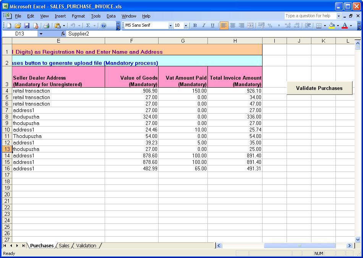Click the fx Insert Function icon
Viewport: 363px width, 258px height.
point(63,34)
